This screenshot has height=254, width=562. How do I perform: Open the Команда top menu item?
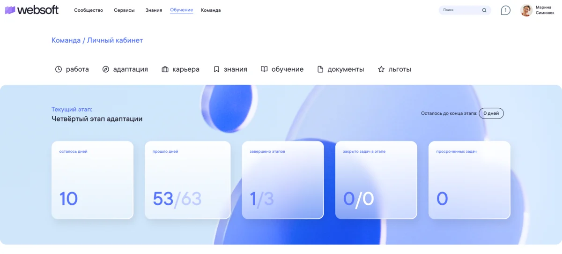[211, 10]
